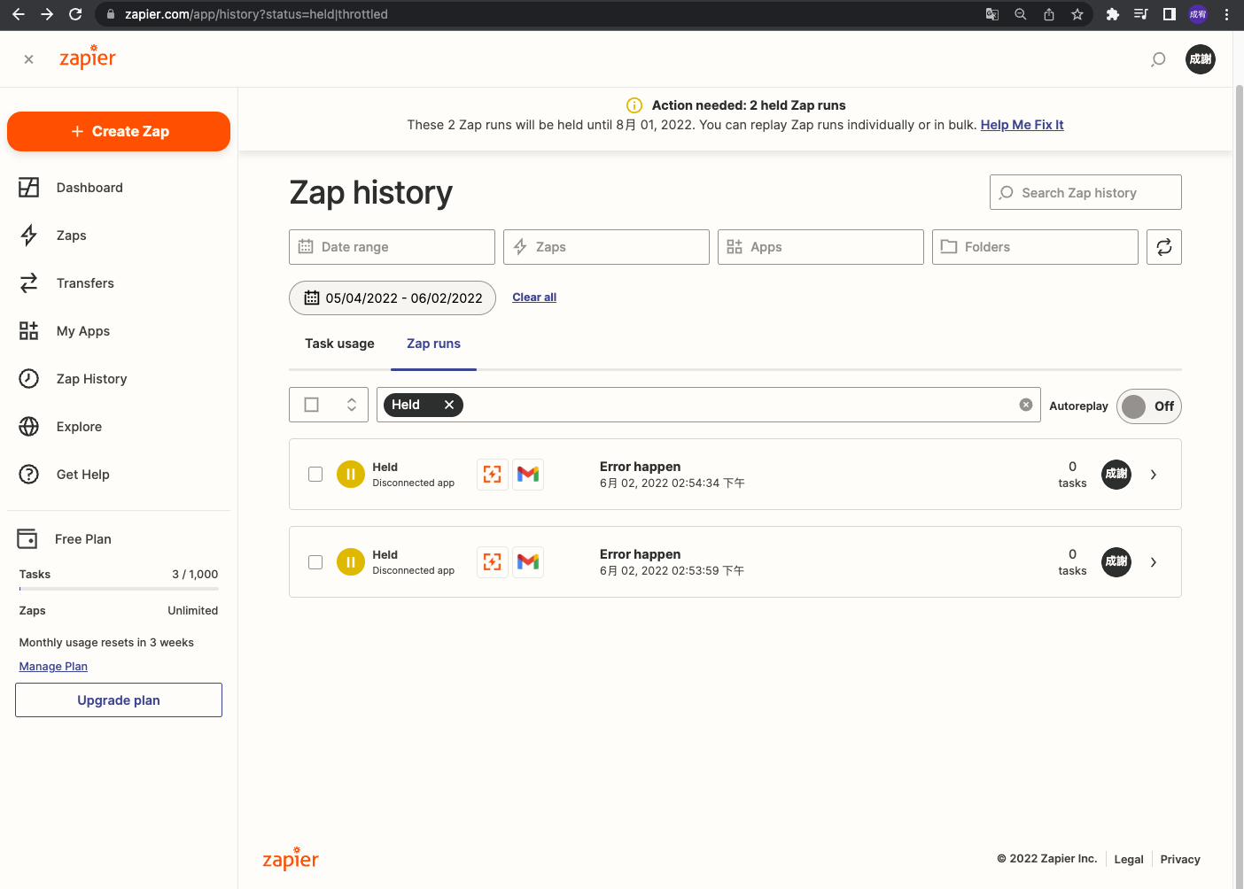This screenshot has width=1244, height=889.
Task: Open the search magnifier icon in header
Action: coord(1158,59)
